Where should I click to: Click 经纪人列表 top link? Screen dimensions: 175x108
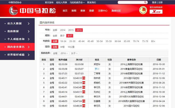(x=62, y=2)
